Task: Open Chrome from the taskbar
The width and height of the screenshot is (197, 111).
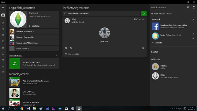Action: (x=22, y=109)
